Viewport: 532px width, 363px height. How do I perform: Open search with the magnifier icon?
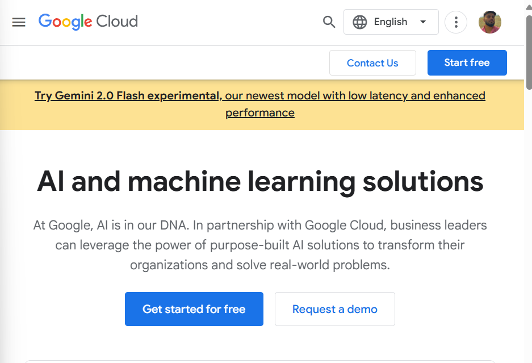tap(329, 22)
